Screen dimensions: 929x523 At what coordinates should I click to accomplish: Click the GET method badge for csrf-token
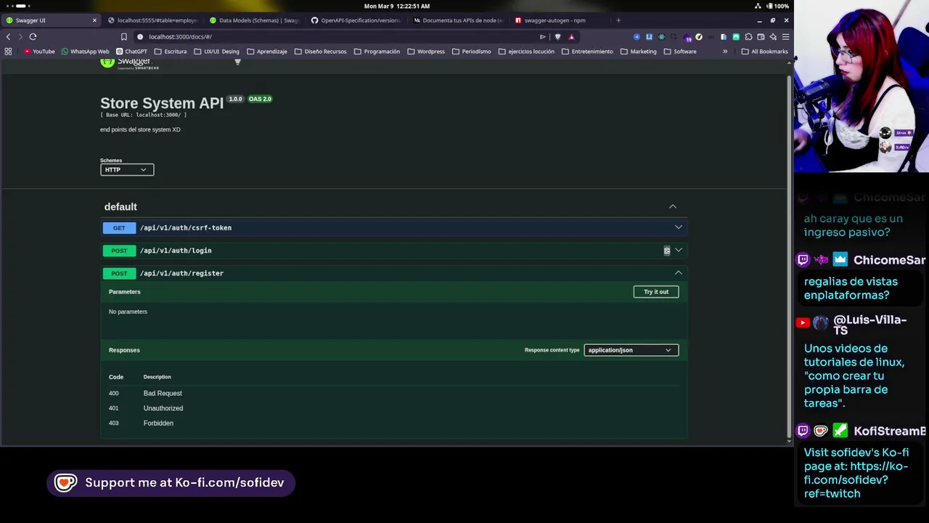click(x=119, y=228)
